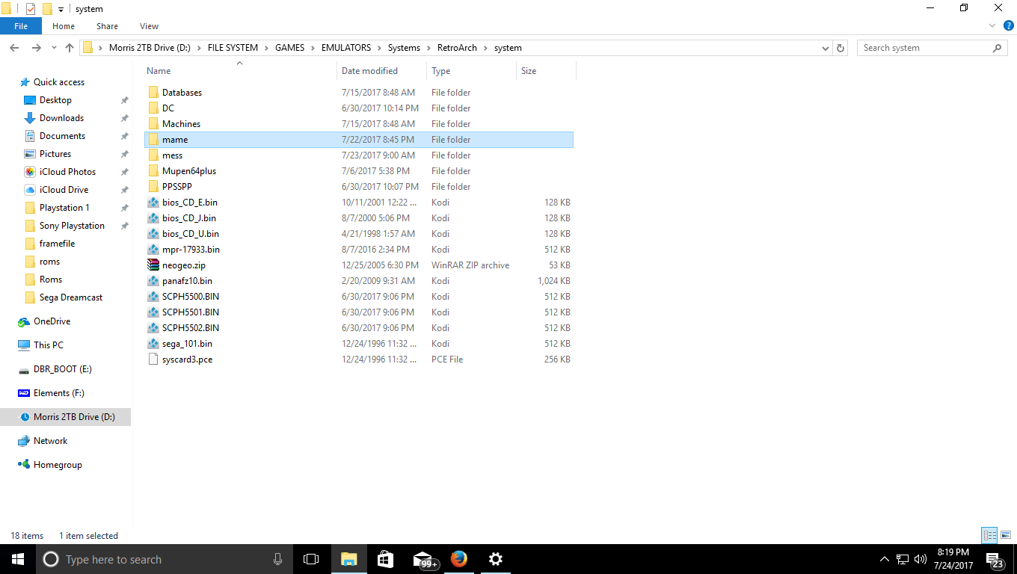The image size is (1017, 574).
Task: Open OneDrive in navigation pane
Action: point(45,321)
